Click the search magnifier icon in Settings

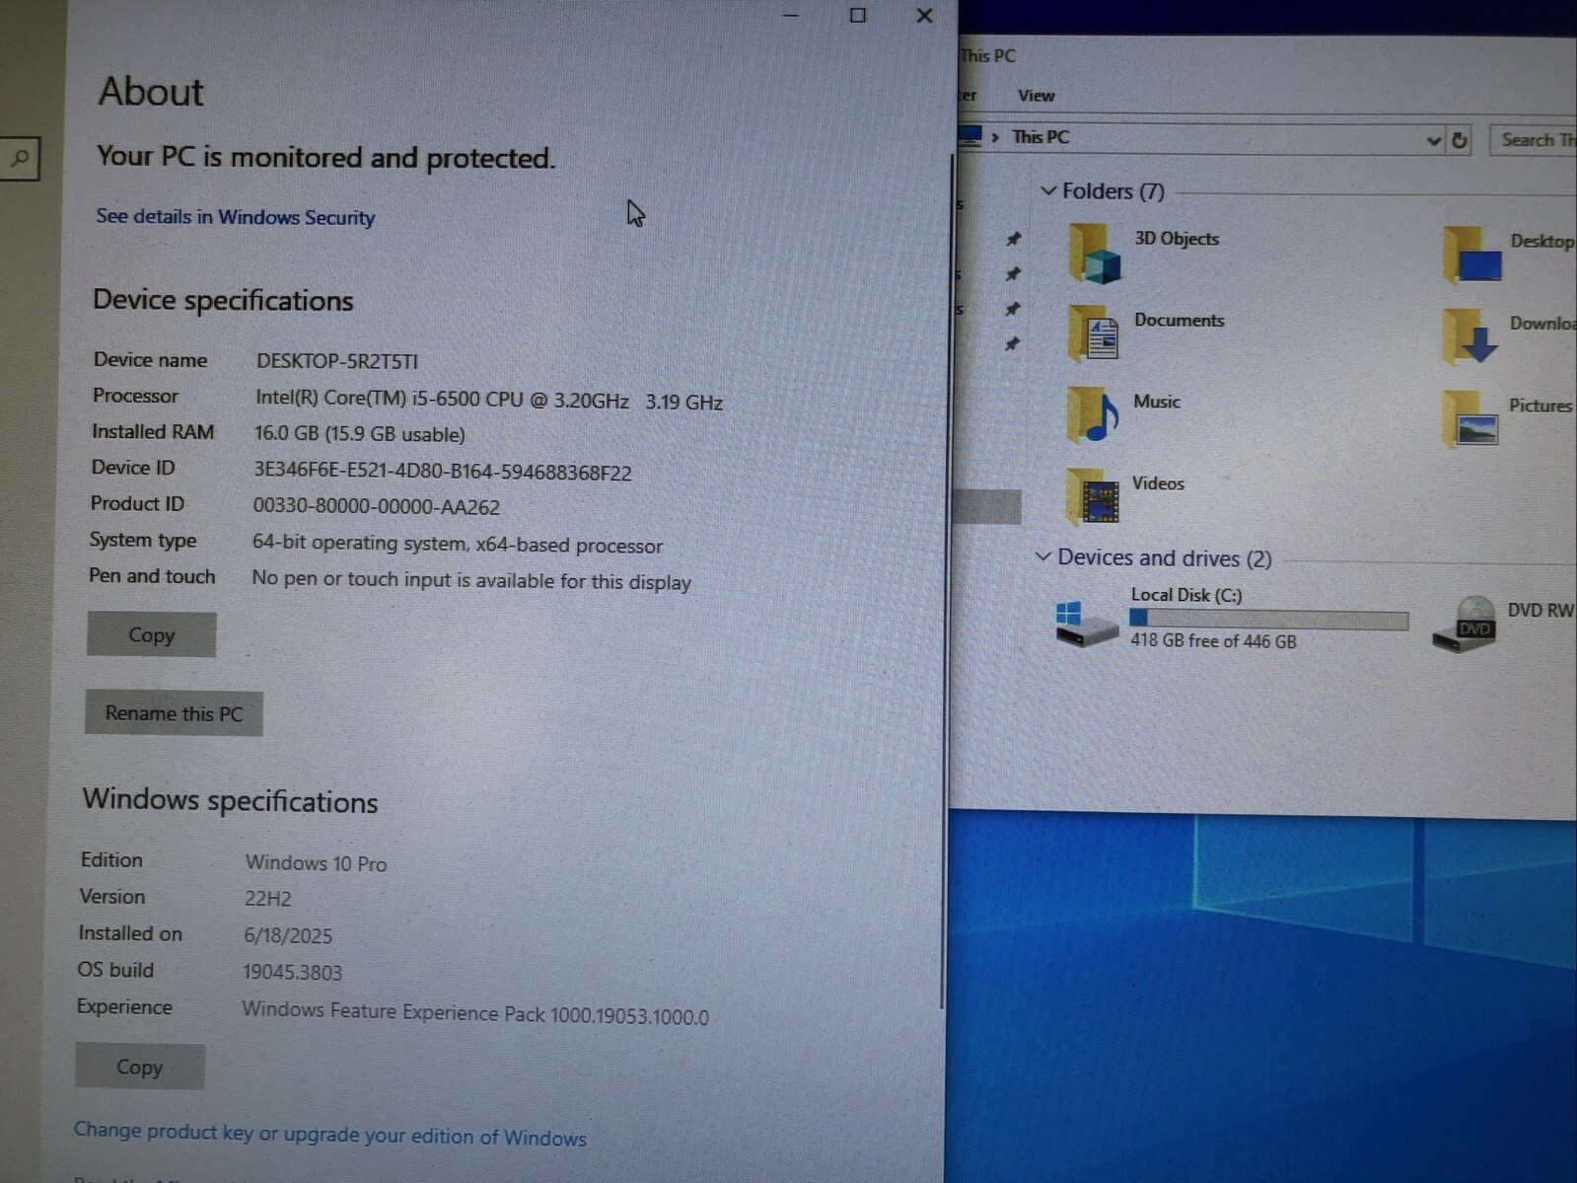(20, 159)
